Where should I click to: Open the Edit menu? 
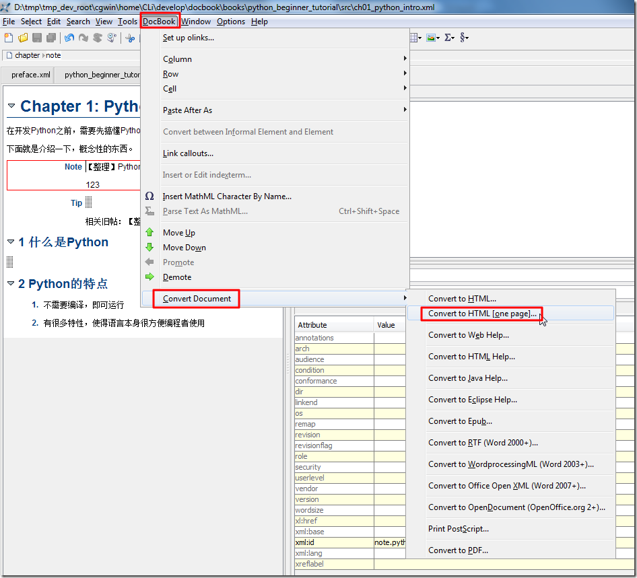(x=54, y=22)
